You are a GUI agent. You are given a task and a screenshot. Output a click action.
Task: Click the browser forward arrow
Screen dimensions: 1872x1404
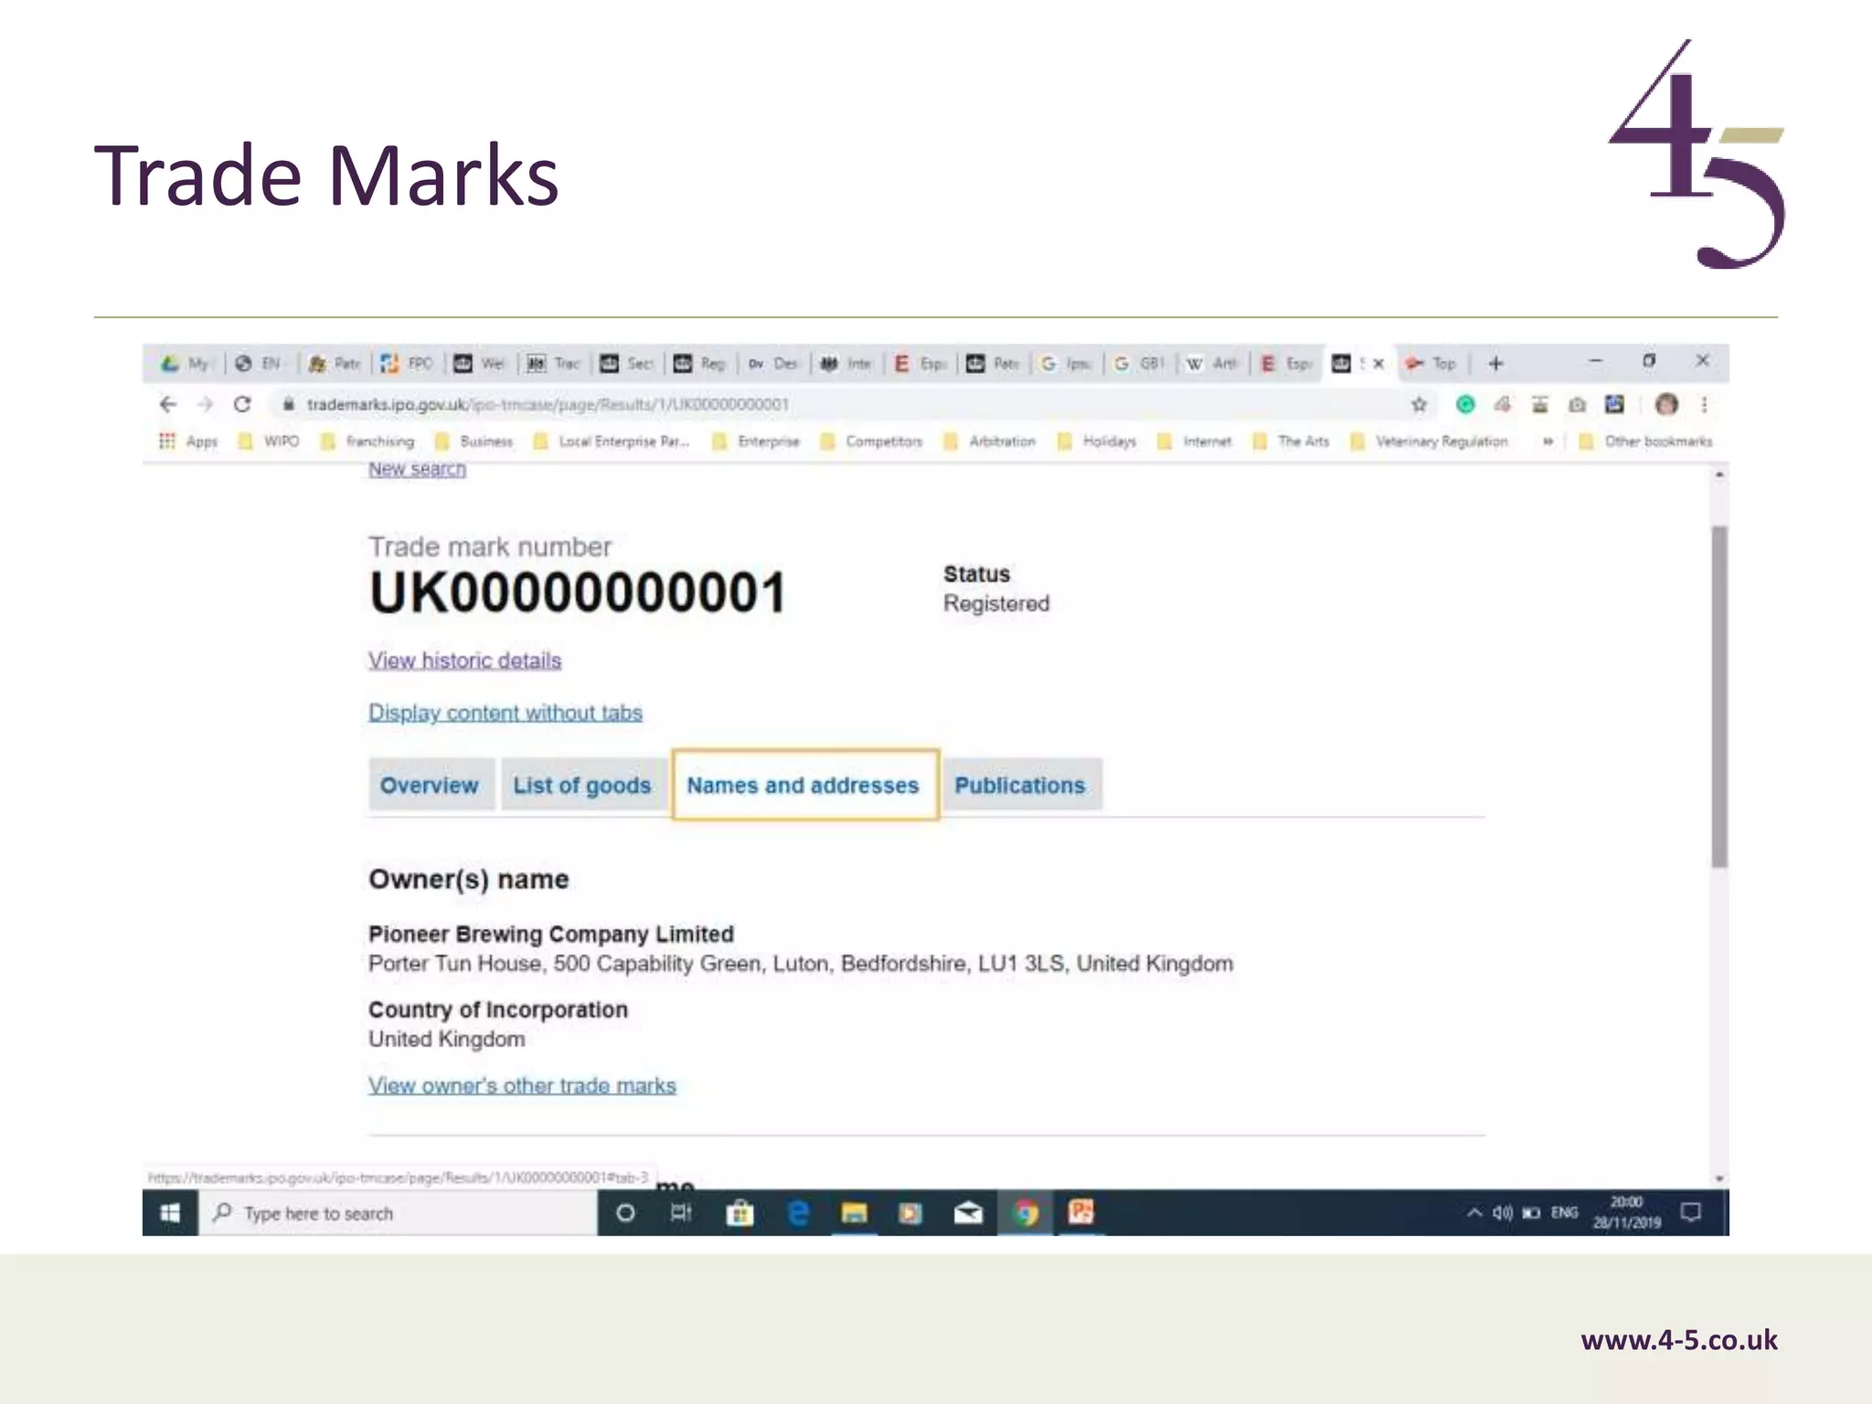click(x=205, y=404)
